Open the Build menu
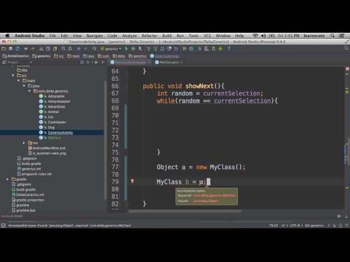The image size is (350, 262). 167,35
